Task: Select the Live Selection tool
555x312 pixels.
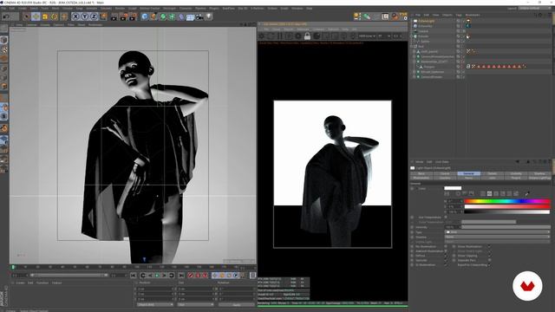Action: (27, 16)
